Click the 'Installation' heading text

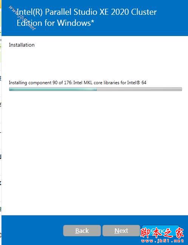tap(22, 45)
